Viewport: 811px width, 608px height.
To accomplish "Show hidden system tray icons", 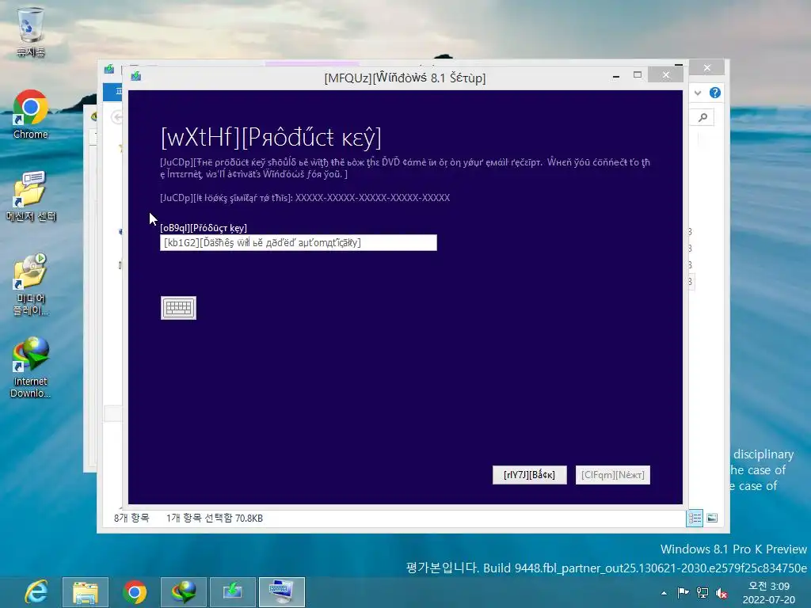I will point(664,593).
